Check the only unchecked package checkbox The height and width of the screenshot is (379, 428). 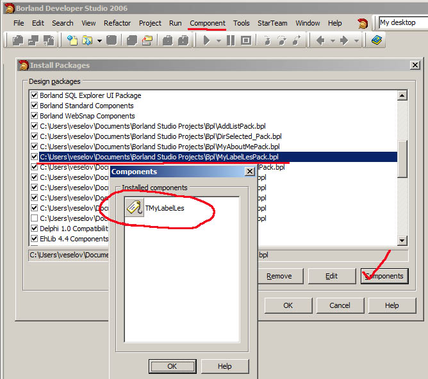point(34,218)
